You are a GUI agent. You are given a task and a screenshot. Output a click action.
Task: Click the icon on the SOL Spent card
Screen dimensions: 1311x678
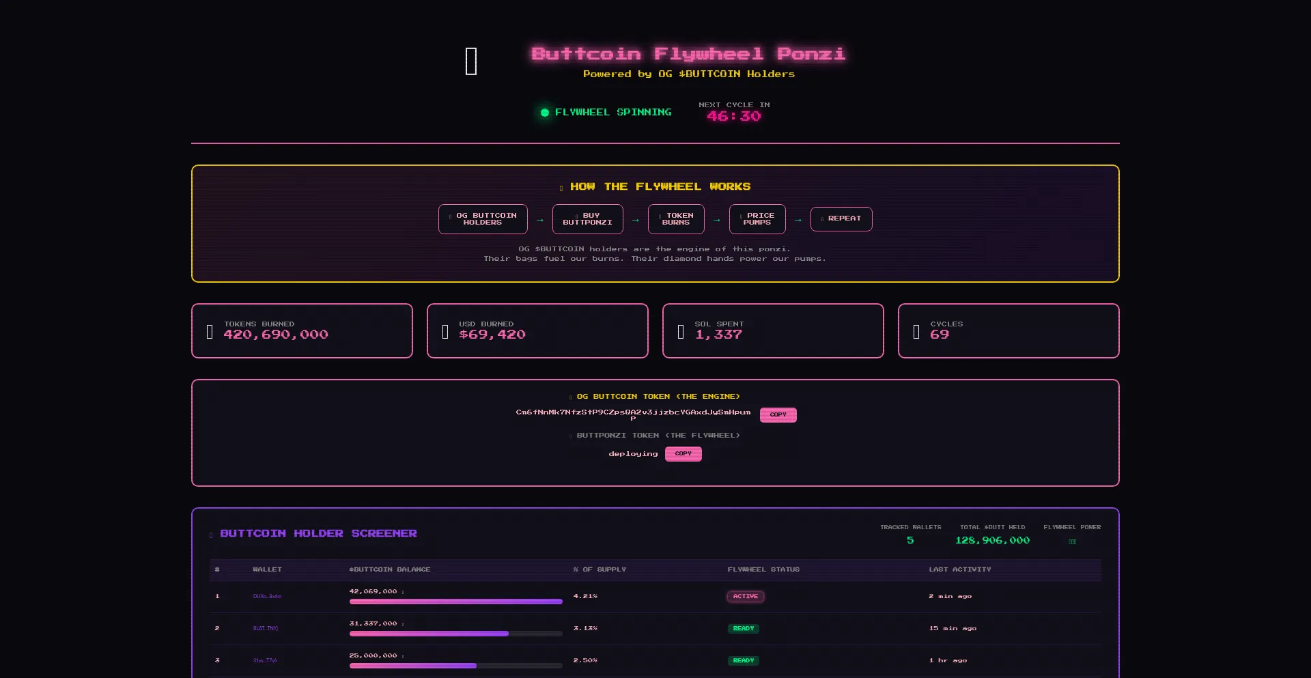pos(681,331)
